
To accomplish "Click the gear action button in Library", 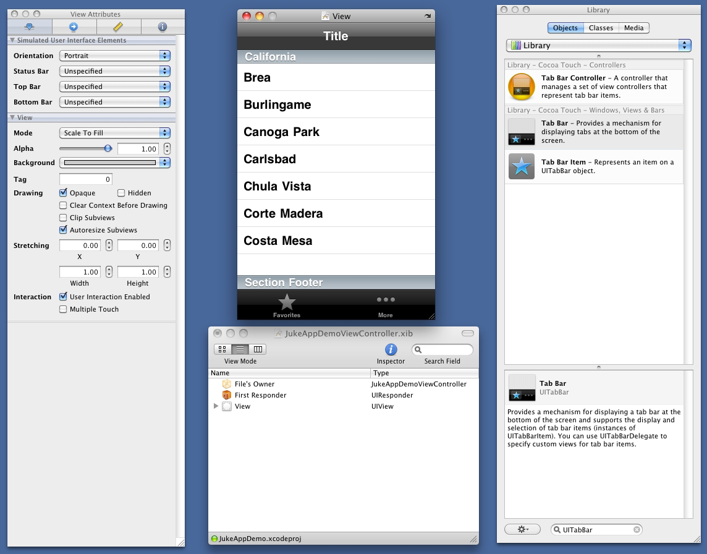I will pos(522,530).
